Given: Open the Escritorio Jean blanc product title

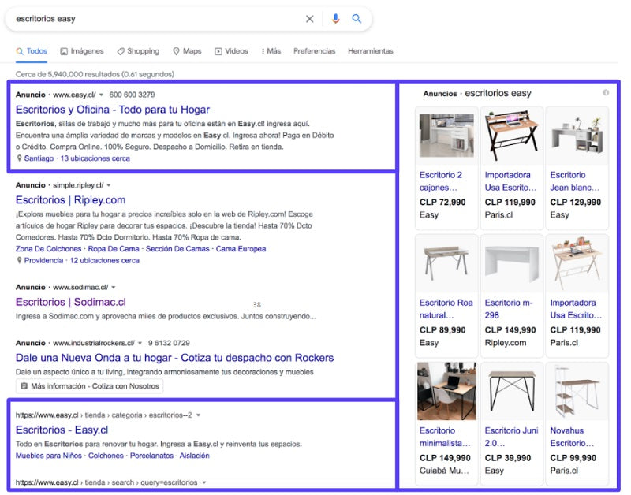Looking at the screenshot, I should point(575,181).
